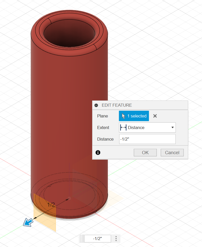Click the Plane '1 selected' button

pyautogui.click(x=134, y=116)
